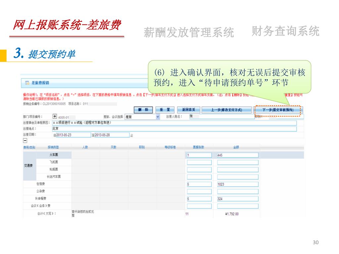Click the 轮船票 amount field
Image resolution: width=339 pixels, height=254 pixels.
238,170
